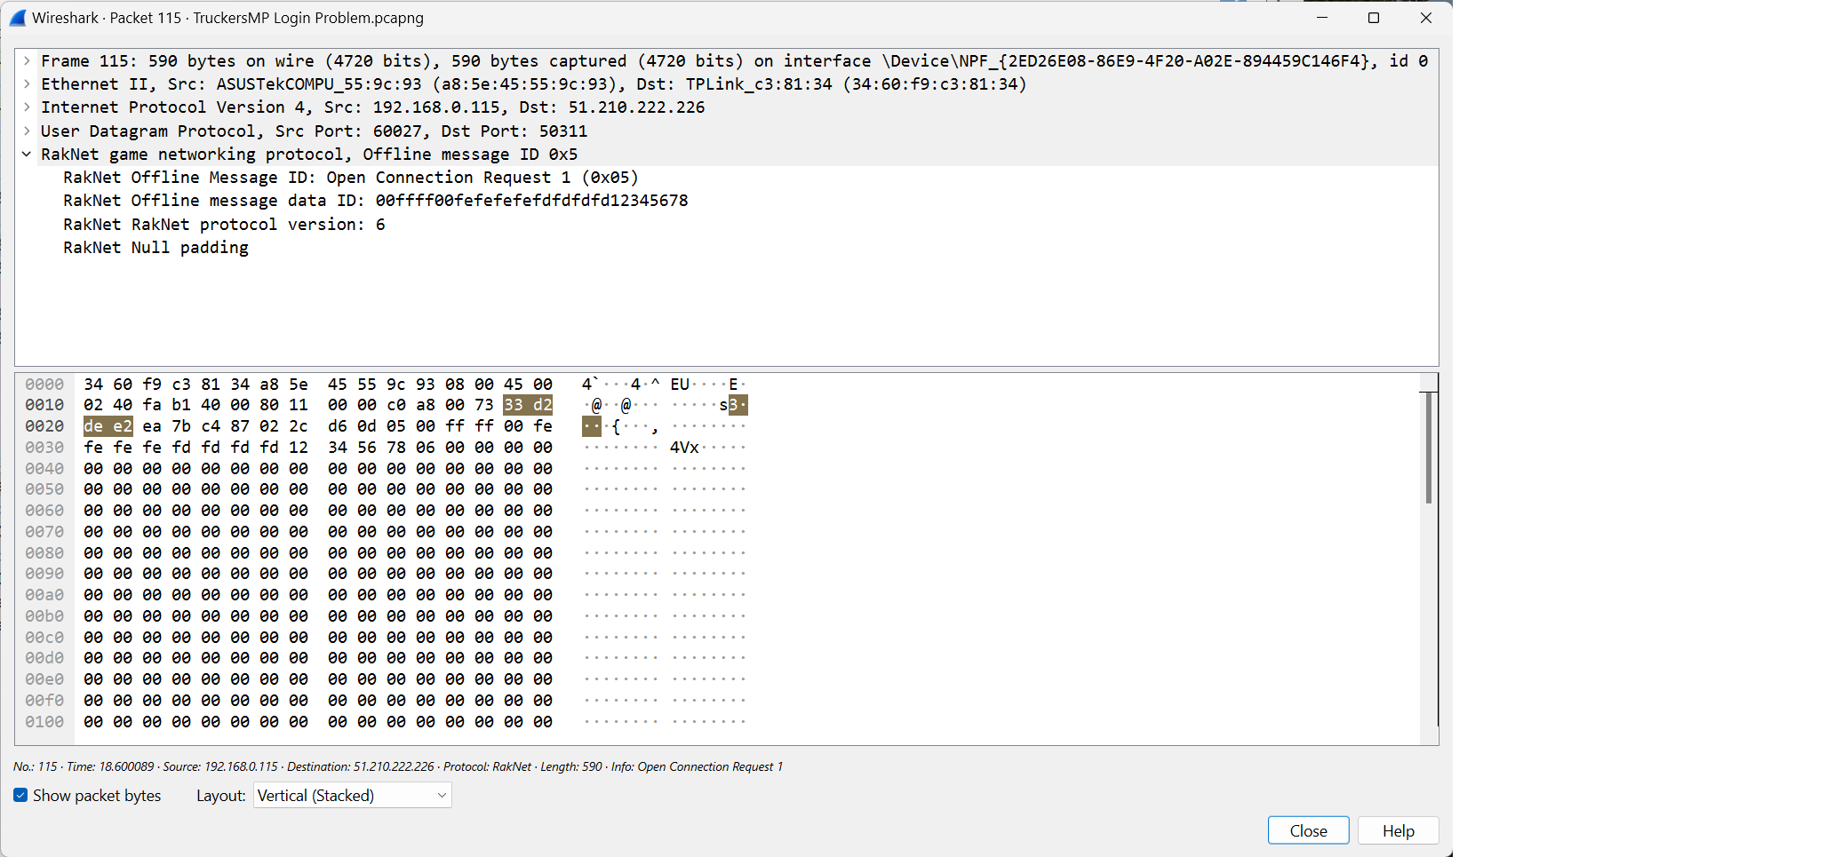Viewport: 1834px width, 857px height.
Task: Open the Layout dropdown
Action: [x=353, y=795]
